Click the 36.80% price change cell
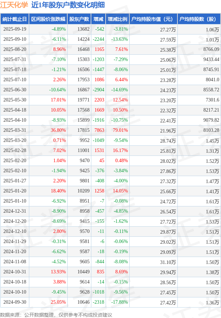 (58, 130)
